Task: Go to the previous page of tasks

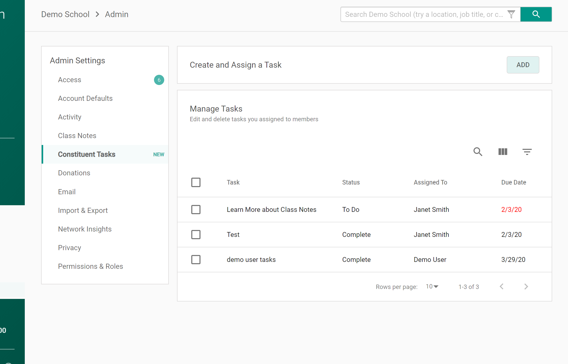Action: point(502,286)
